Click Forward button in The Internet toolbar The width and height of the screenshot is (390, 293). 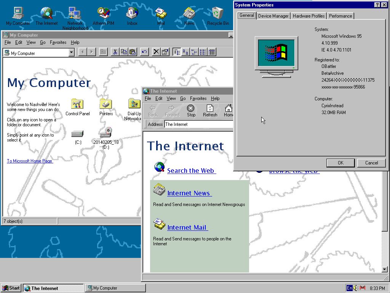pyautogui.click(x=172, y=111)
